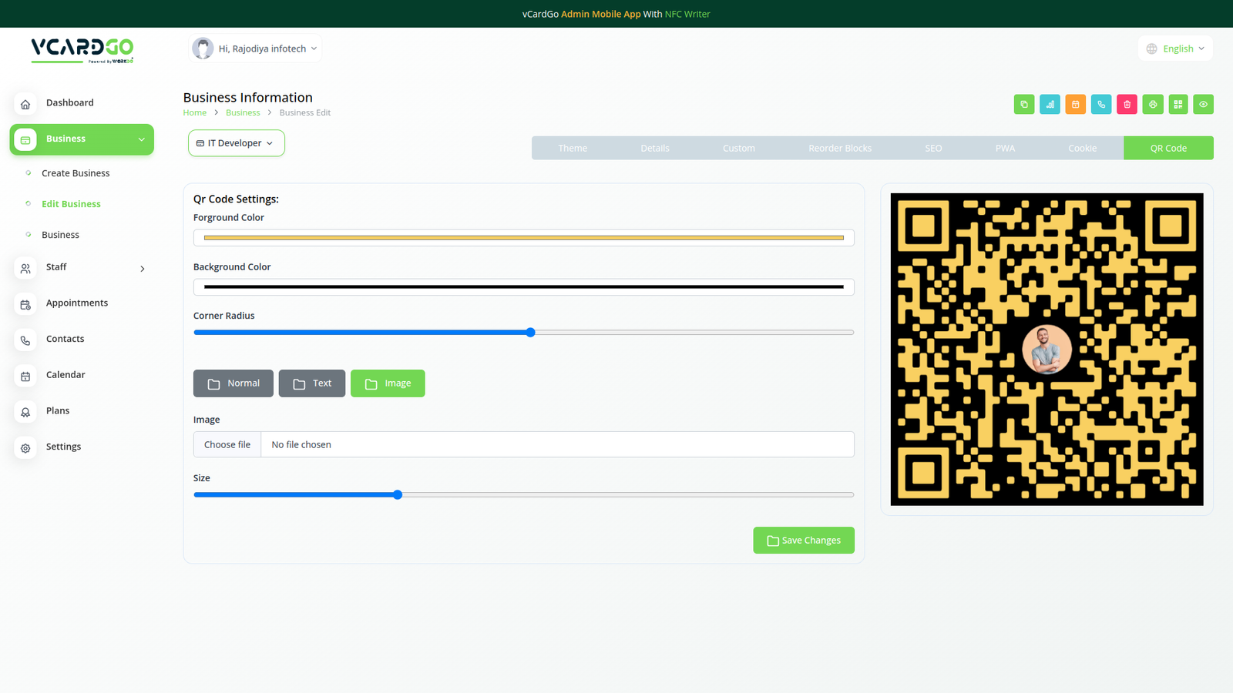Preview business with the eye icon
Screen dimensions: 1233x693
[x=1203, y=105]
